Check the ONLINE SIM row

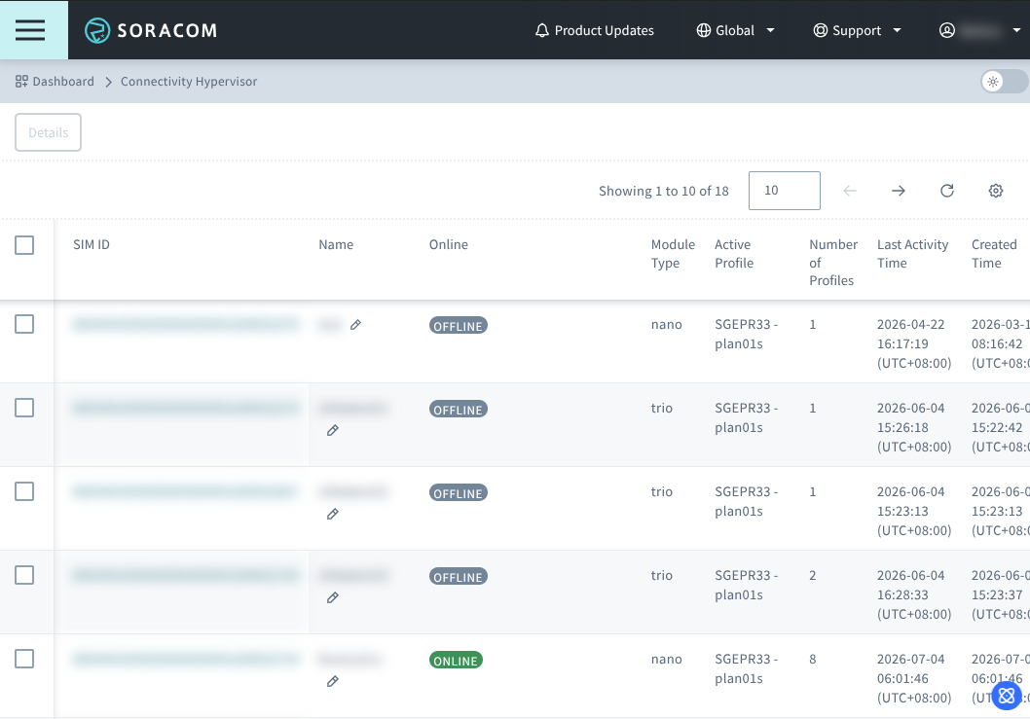[24, 659]
